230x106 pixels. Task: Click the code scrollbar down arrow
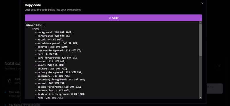coord(200,97)
